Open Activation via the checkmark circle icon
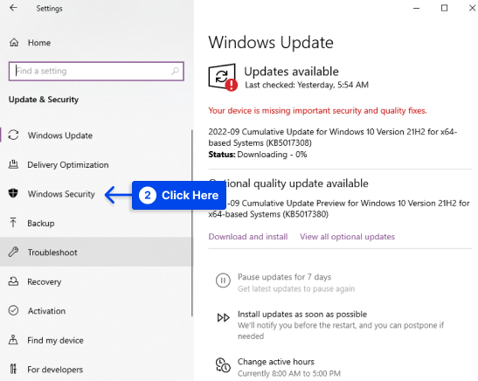This screenshot has height=381, width=478. click(x=13, y=310)
